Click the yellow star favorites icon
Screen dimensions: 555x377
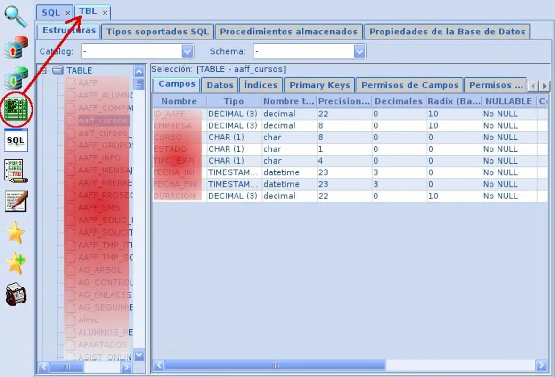click(x=16, y=233)
